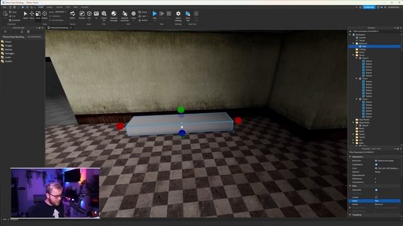Open the FILE menu
This screenshot has height=226, width=403.
pyautogui.click(x=4, y=7)
